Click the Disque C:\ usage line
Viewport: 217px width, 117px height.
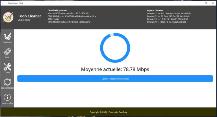click(x=169, y=13)
